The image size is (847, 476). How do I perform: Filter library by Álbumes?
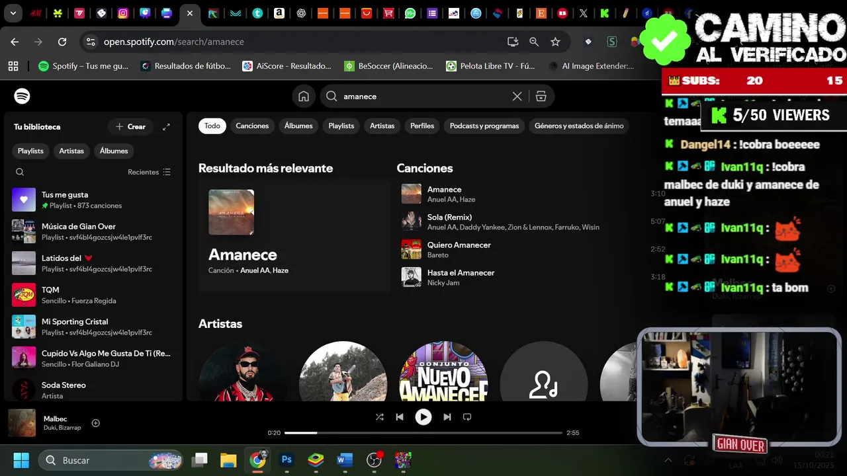click(x=114, y=151)
